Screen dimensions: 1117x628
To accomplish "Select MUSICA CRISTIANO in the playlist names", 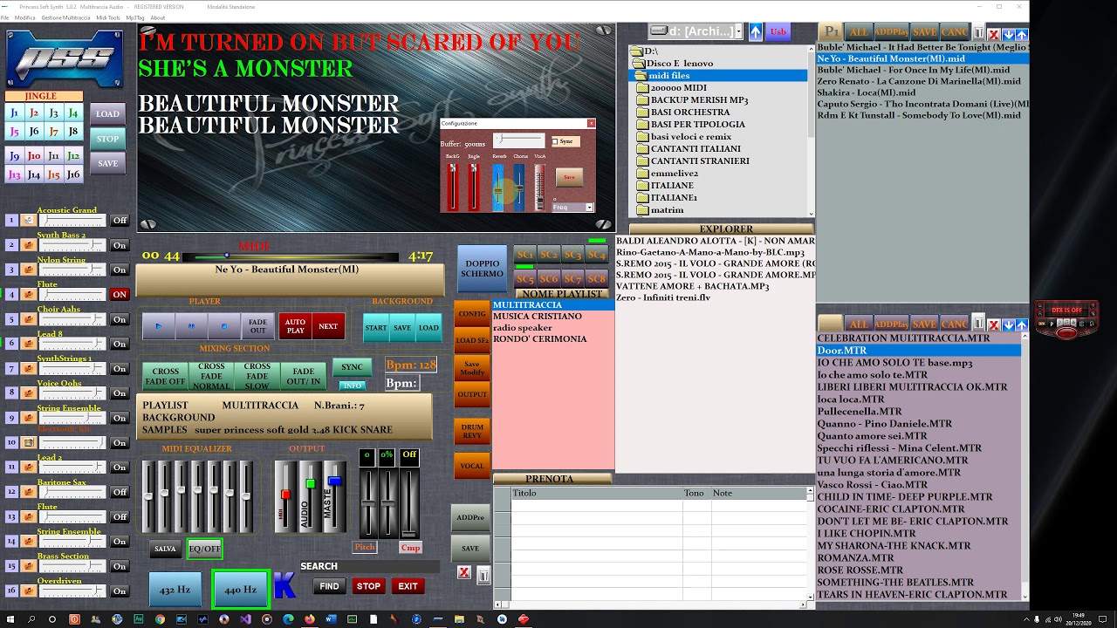I will [553, 316].
